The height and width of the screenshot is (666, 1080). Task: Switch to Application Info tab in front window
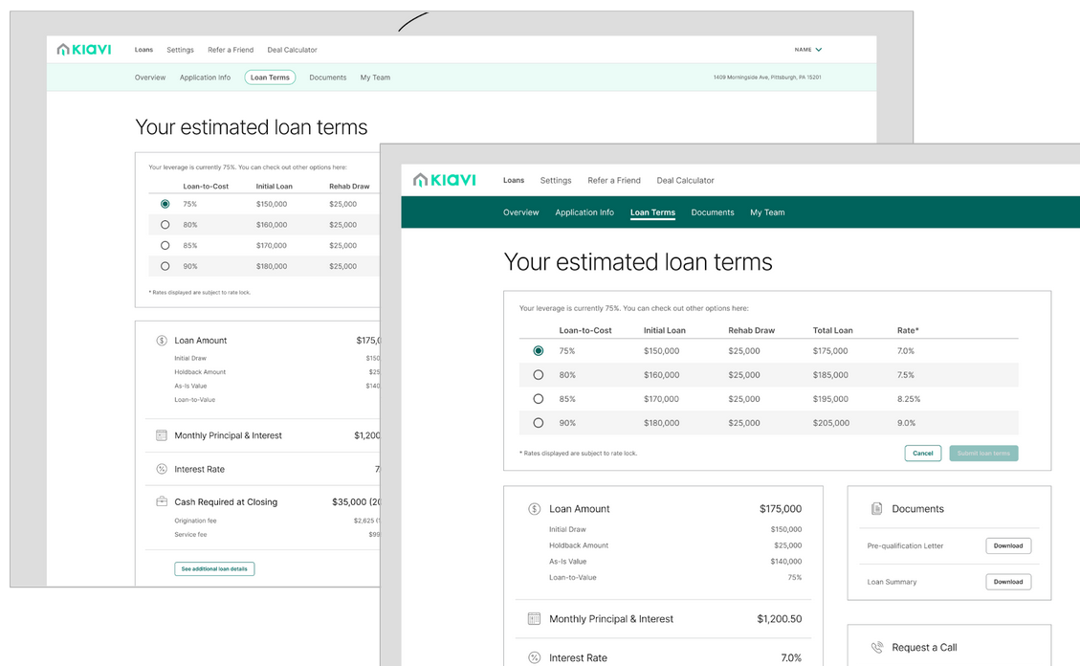tap(584, 212)
